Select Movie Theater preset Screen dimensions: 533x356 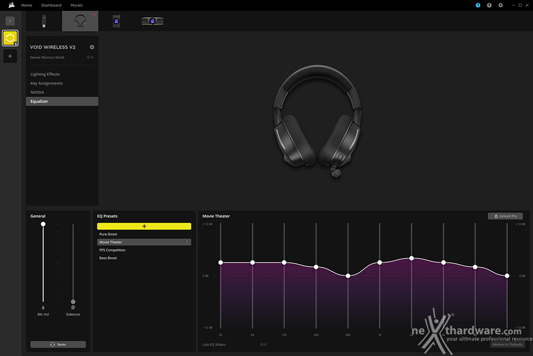[144, 242]
